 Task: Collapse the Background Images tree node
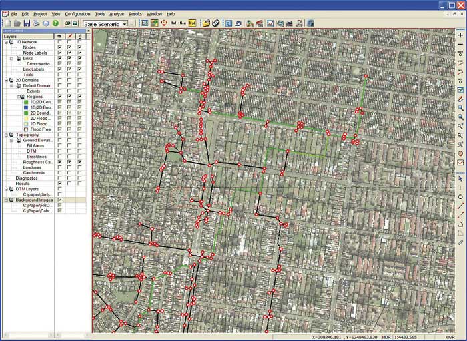click(x=6, y=200)
